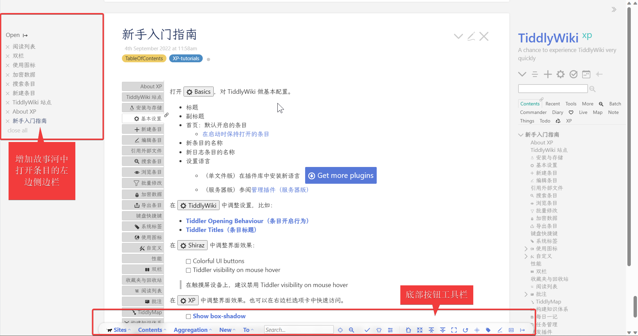Click home icon in bottom toolbar

point(408,330)
